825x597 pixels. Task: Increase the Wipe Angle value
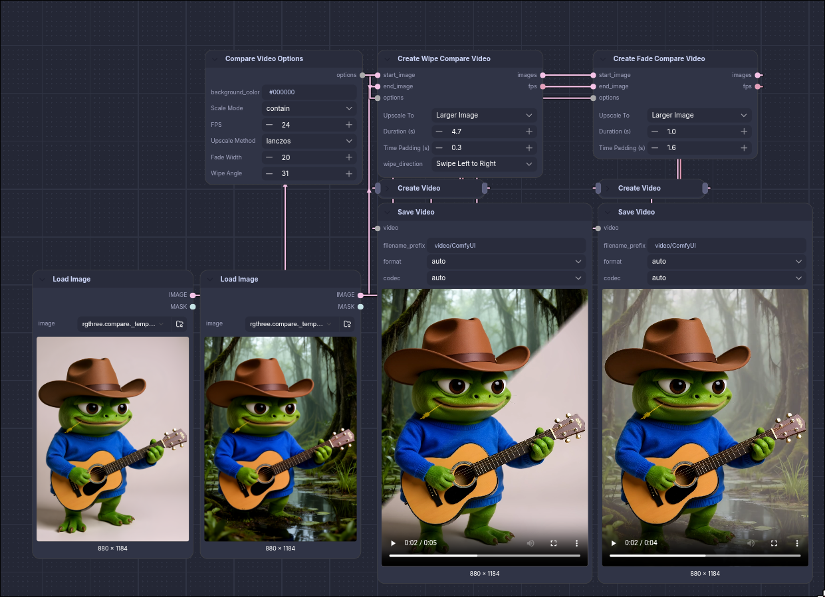pos(349,173)
